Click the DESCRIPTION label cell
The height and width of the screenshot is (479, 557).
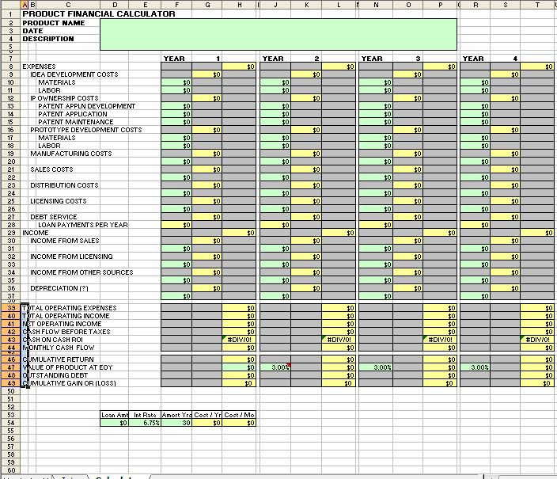coord(48,39)
